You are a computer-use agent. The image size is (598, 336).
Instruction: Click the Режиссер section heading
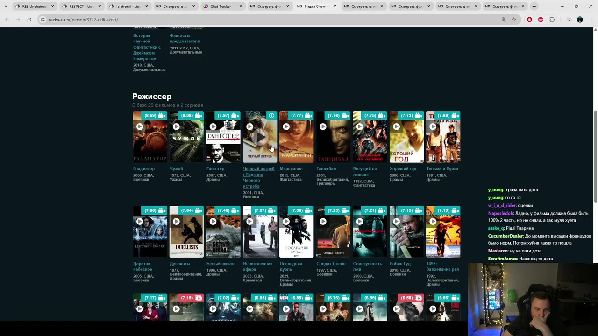(152, 97)
